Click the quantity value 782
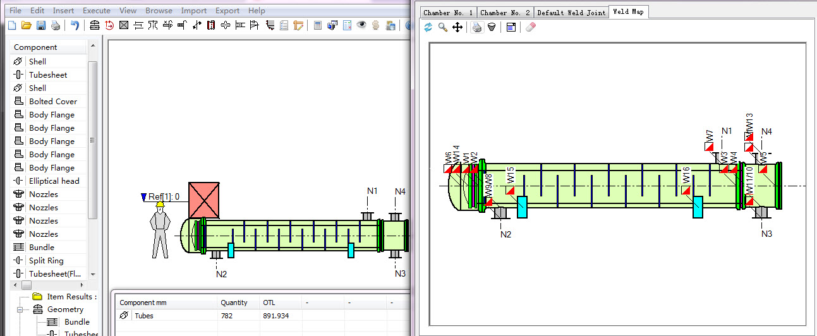The image size is (817, 336). point(226,316)
